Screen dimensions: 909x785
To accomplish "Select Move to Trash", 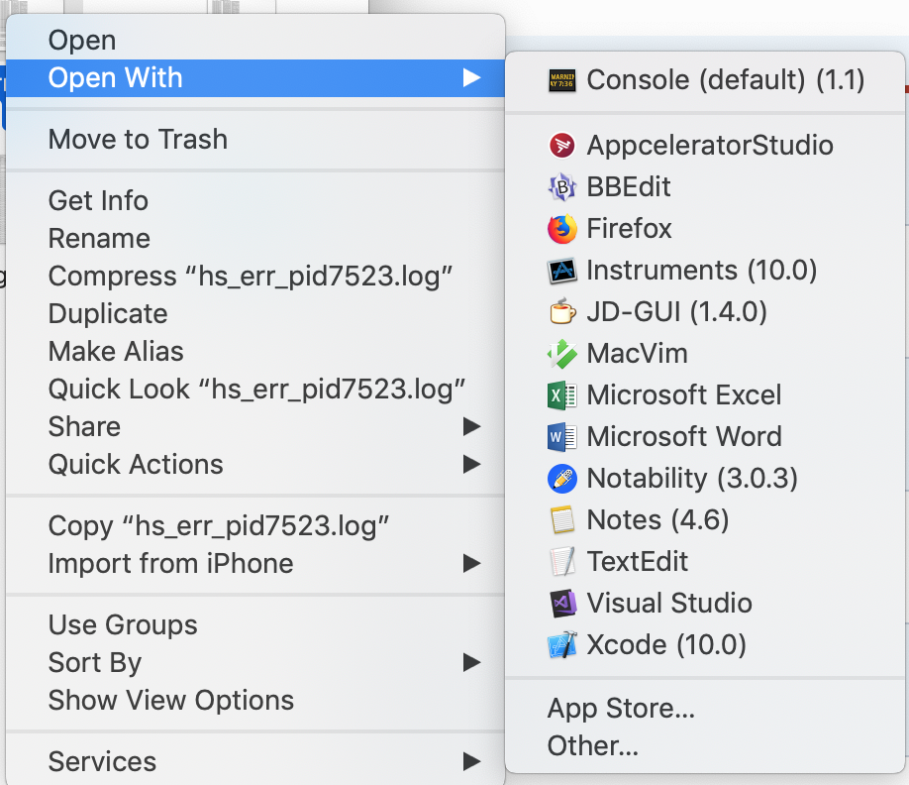I will (x=138, y=140).
